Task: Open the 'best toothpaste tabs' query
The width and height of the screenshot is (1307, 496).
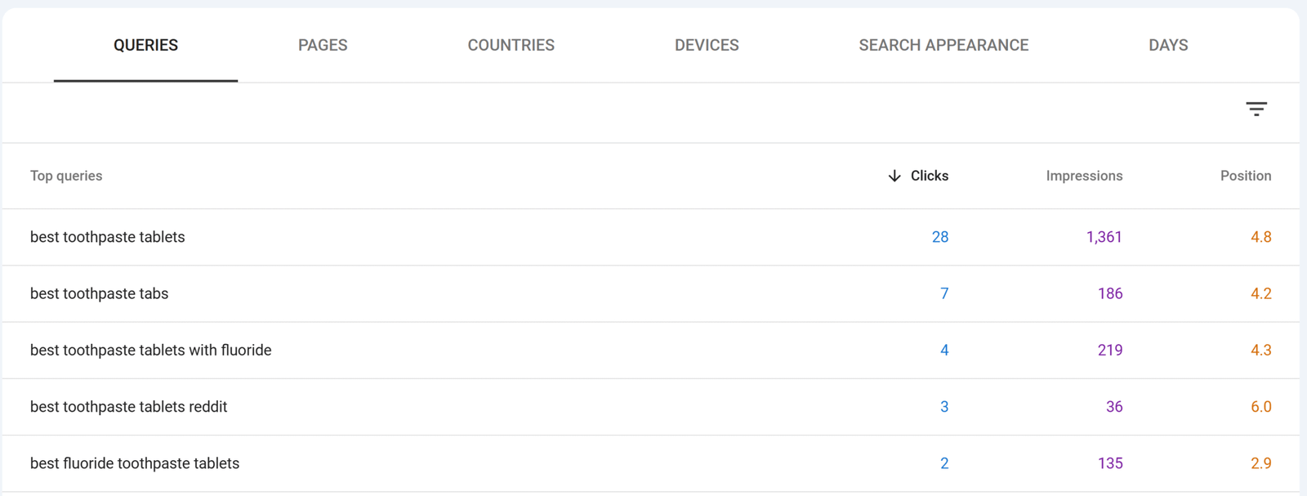Action: point(100,293)
